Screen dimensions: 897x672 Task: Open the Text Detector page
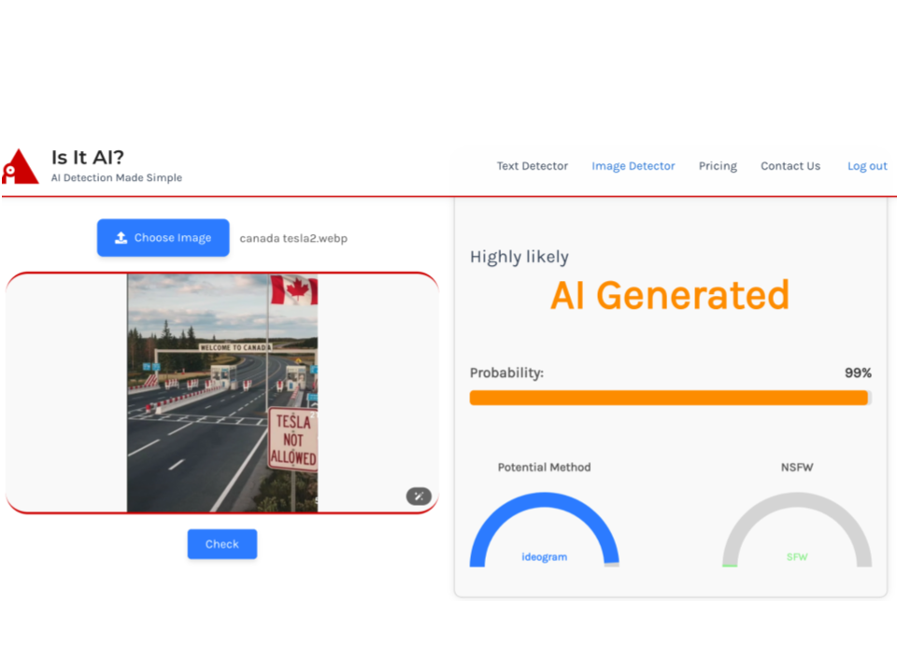pos(532,166)
